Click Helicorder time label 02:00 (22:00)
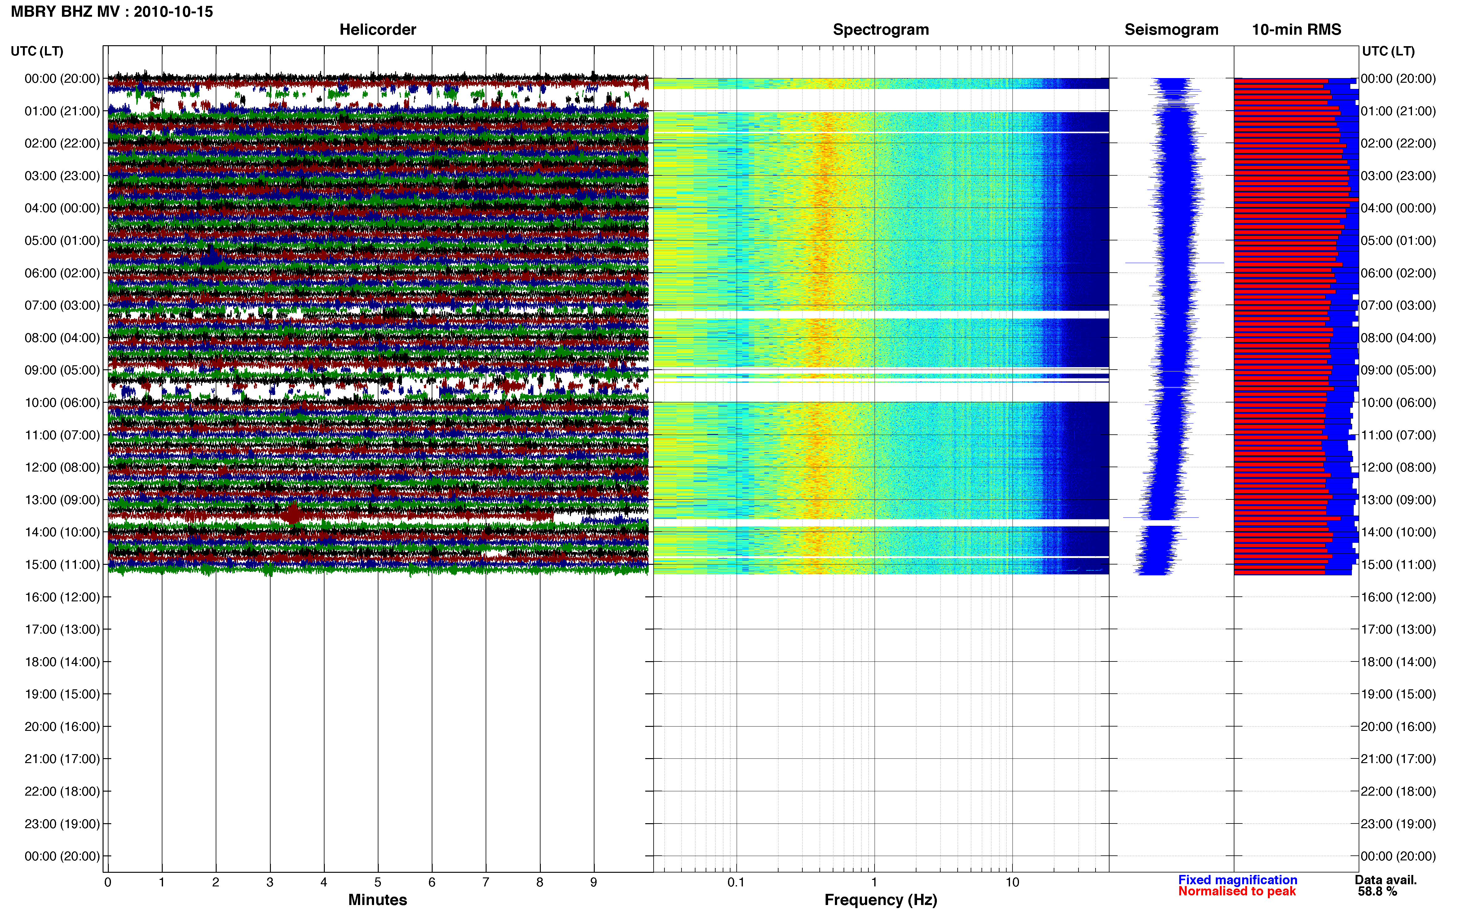The height and width of the screenshot is (918, 1469). pos(62,143)
